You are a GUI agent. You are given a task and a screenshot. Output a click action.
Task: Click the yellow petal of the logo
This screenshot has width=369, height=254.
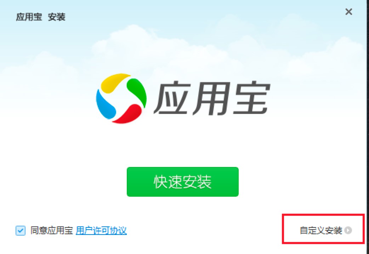point(114,82)
